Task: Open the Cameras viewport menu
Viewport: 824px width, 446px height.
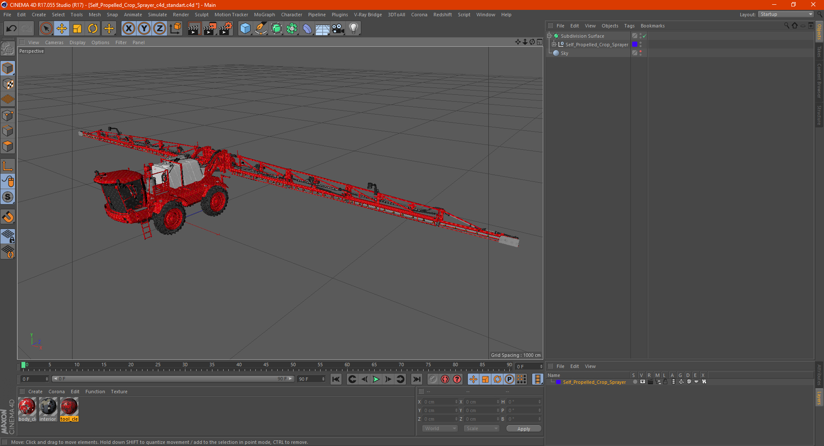Action: pyautogui.click(x=54, y=42)
